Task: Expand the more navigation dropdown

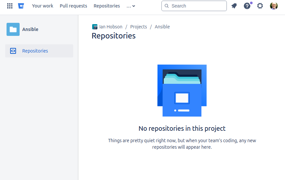Action: coord(131,6)
